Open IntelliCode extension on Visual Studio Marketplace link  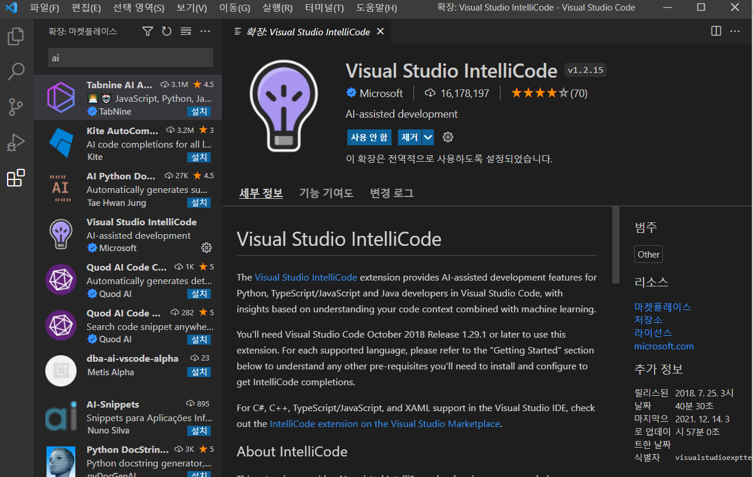click(x=385, y=423)
